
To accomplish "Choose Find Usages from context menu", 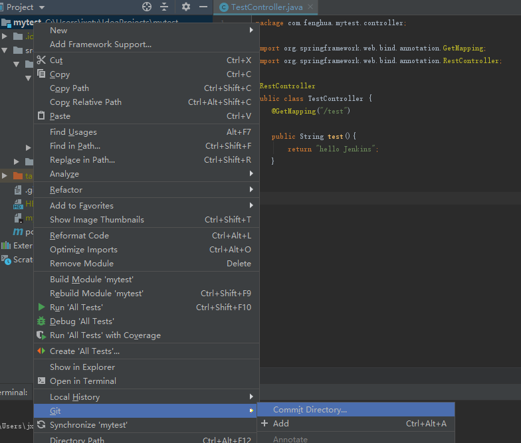I will tap(73, 132).
